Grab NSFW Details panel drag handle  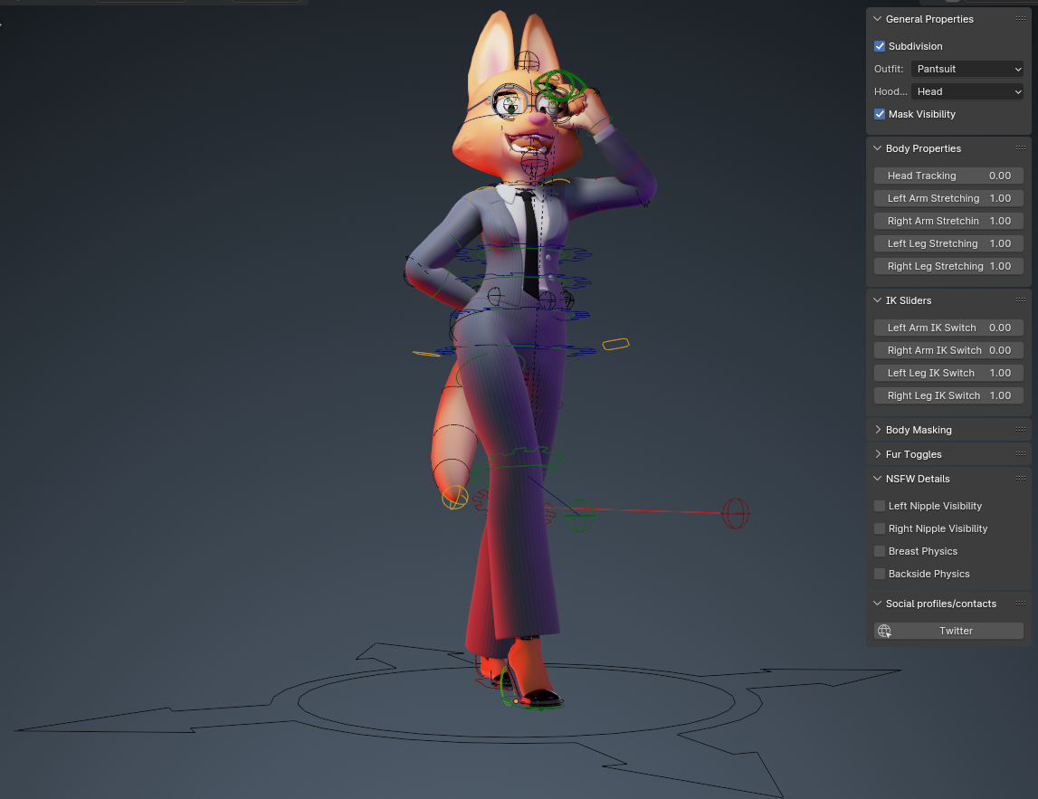pos(1020,478)
